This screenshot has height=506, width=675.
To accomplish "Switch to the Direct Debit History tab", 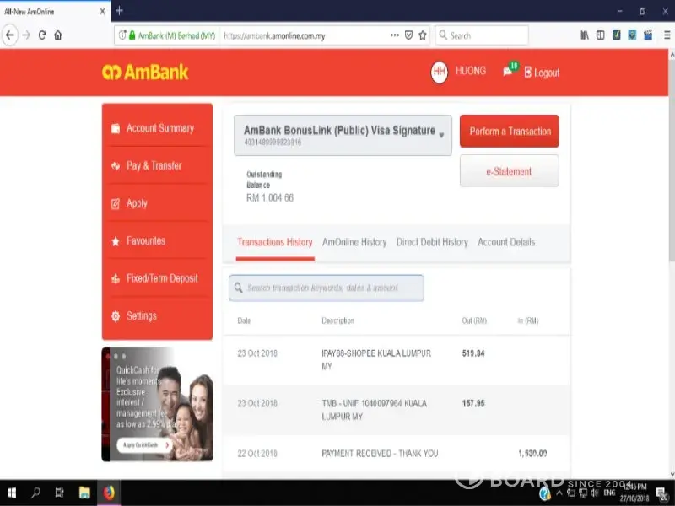I will pyautogui.click(x=432, y=242).
